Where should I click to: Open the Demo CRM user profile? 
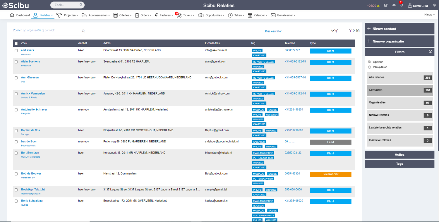click(418, 5)
